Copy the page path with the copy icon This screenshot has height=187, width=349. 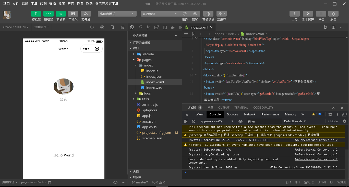50,182
